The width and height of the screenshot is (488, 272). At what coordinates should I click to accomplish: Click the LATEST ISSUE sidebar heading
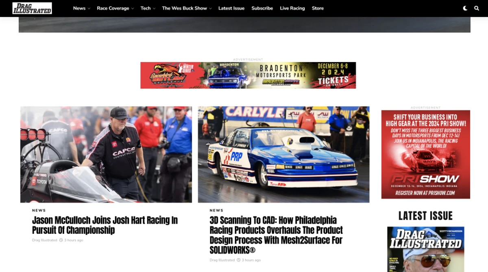pos(426,216)
